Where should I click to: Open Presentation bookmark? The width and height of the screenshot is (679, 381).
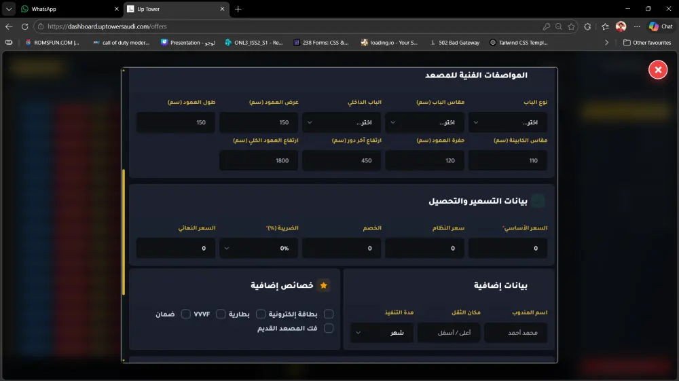pyautogui.click(x=188, y=42)
